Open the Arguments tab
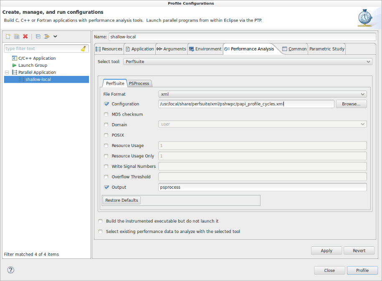This screenshot has width=382, height=281. coord(171,49)
